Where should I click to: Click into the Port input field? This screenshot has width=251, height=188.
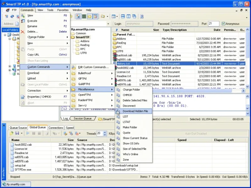coord(213,24)
